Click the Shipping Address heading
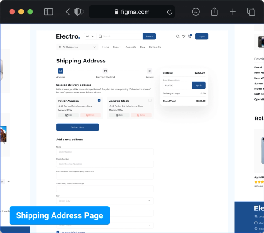 tap(81, 61)
